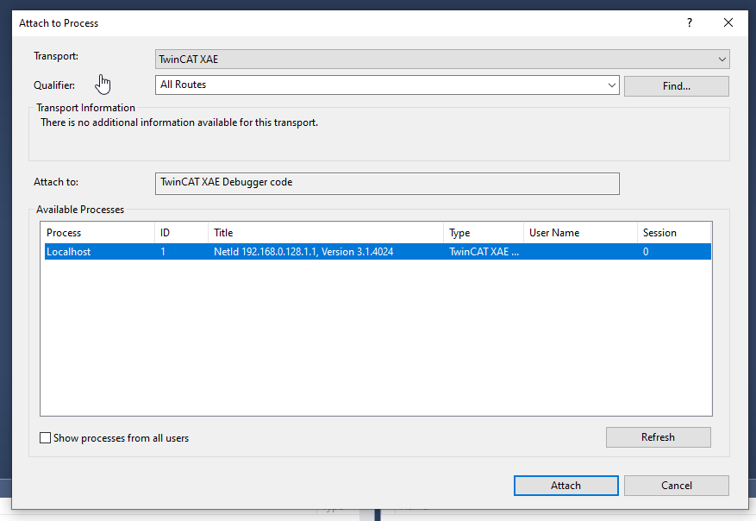756x521 pixels.
Task: Sort list by Title column header
Action: pos(326,233)
